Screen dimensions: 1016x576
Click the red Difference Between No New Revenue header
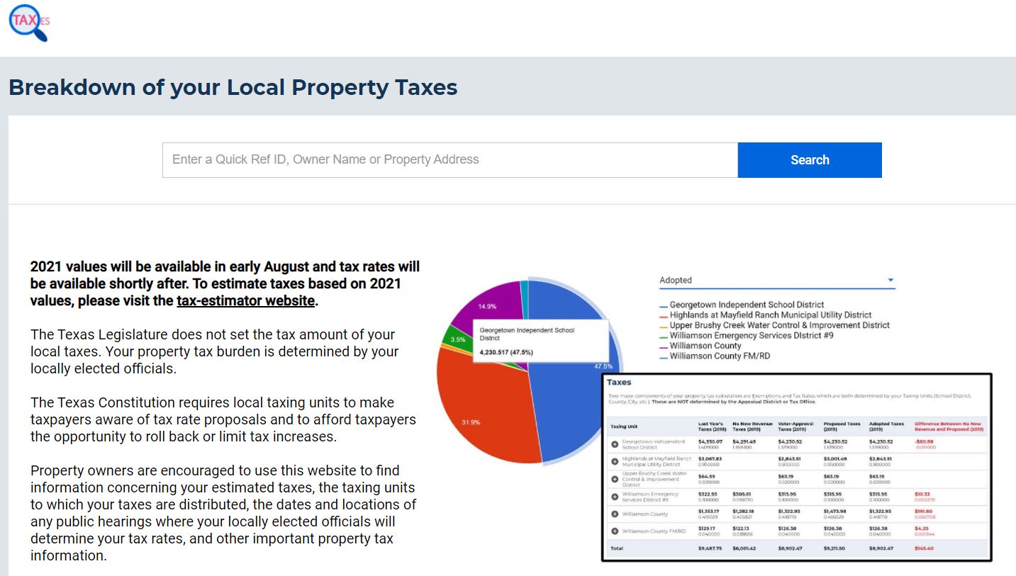point(949,427)
